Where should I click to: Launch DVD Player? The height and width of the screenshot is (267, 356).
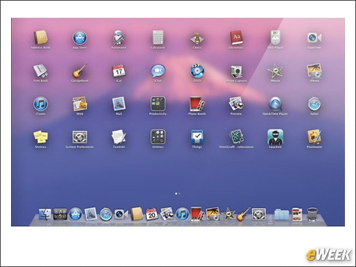click(275, 37)
